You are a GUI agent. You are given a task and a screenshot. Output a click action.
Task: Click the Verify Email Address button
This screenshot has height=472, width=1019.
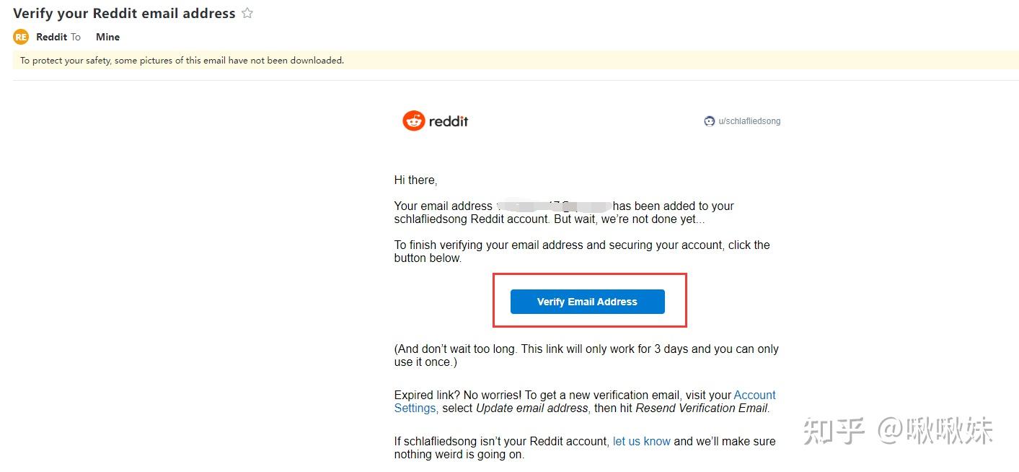click(x=586, y=302)
